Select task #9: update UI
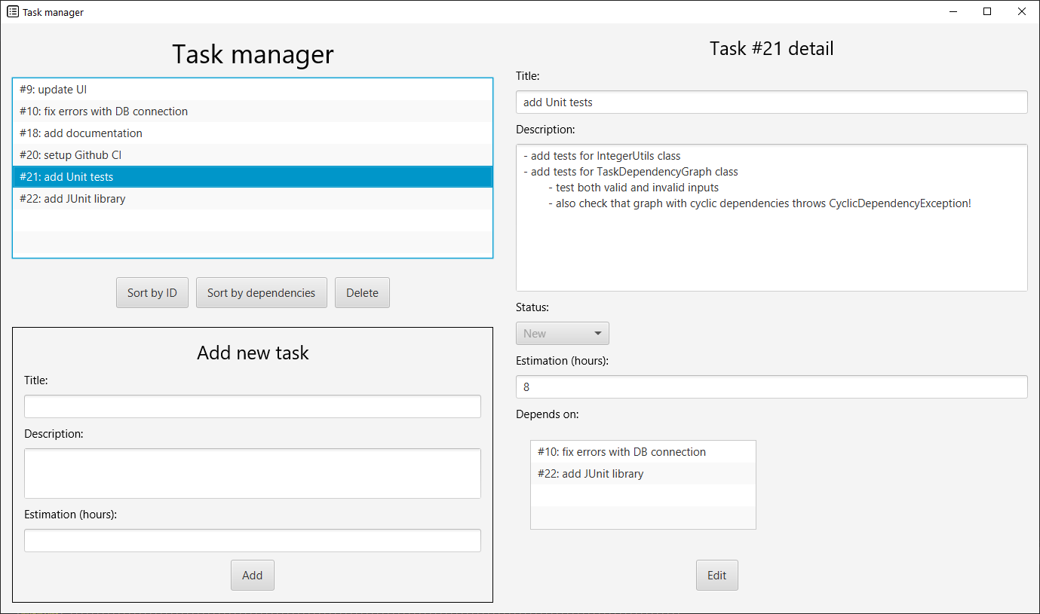This screenshot has width=1040, height=614. (x=253, y=90)
